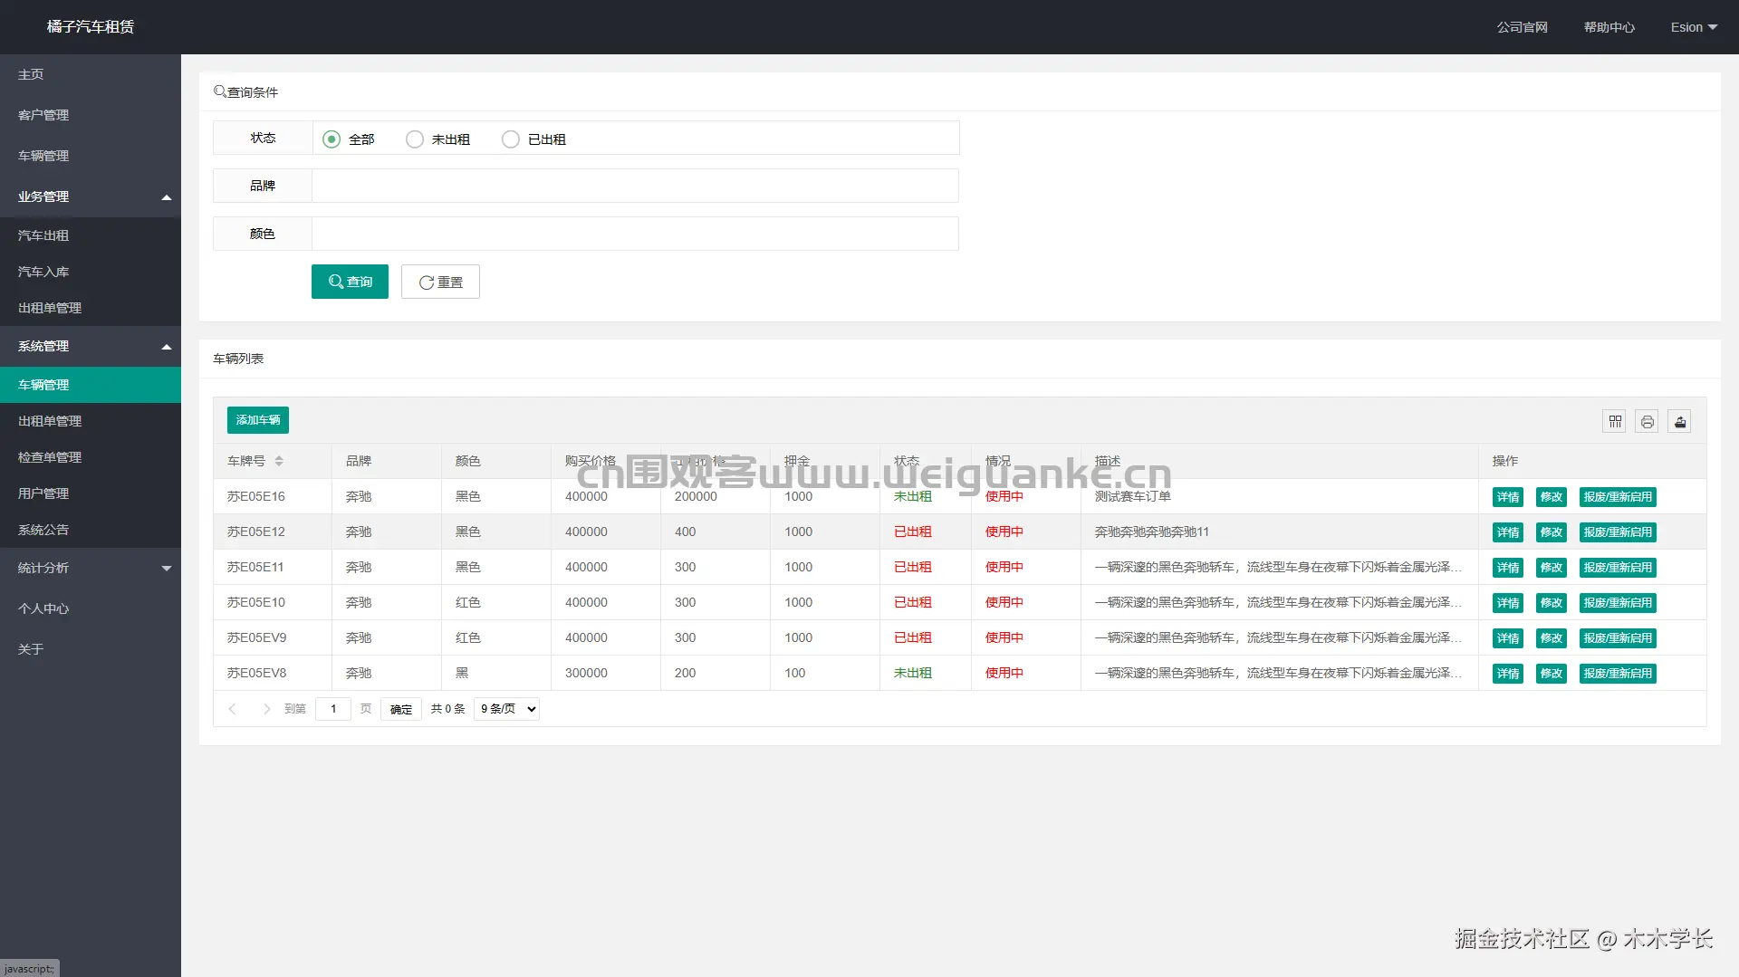1739x977 pixels.
Task: Click 修改 for vehicle 苏E05E16
Action: (1552, 497)
